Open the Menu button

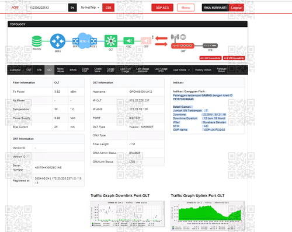point(186,8)
